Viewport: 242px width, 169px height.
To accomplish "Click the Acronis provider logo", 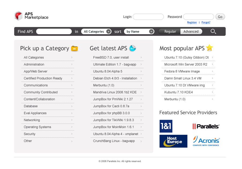I will coord(206,141).
